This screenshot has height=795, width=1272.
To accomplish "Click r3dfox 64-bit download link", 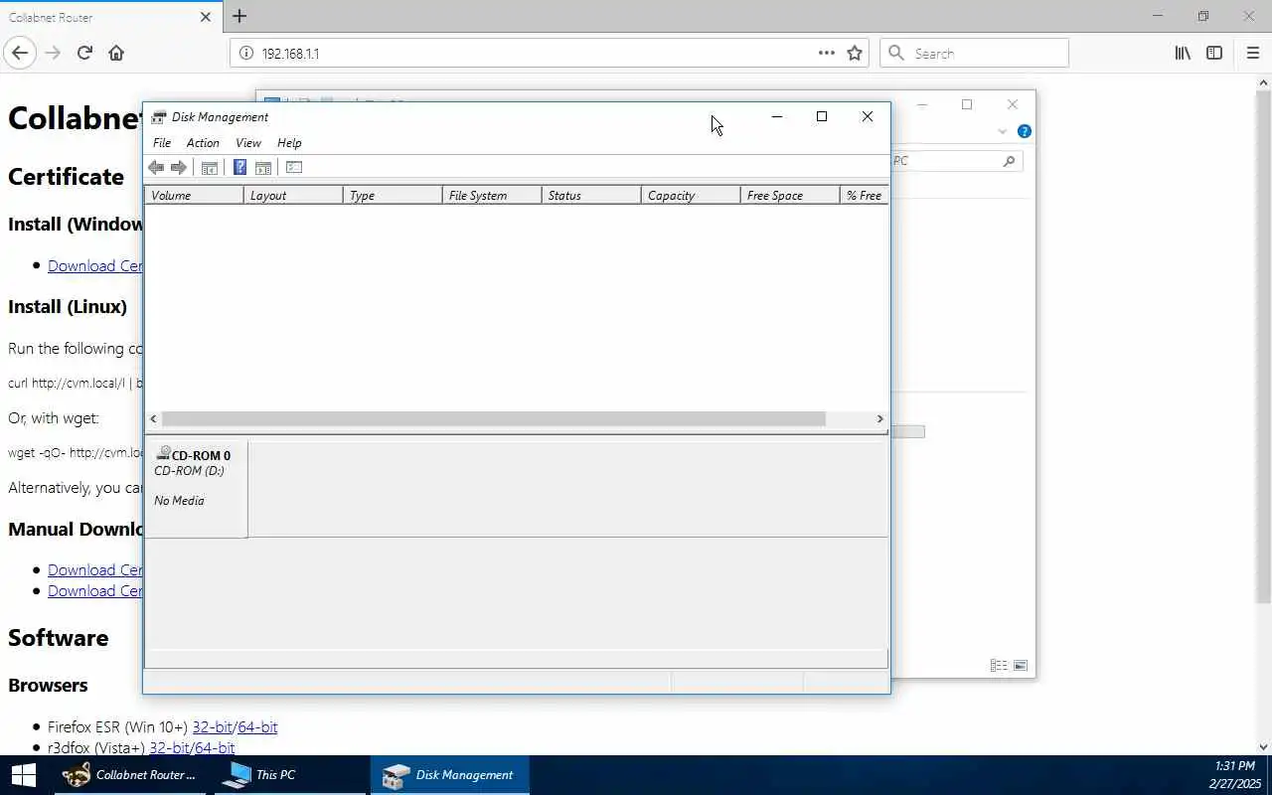I will click(x=215, y=747).
